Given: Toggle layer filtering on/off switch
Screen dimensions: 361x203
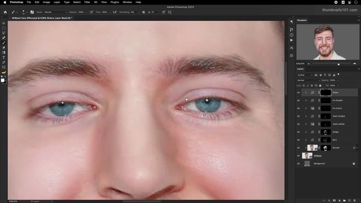Looking at the screenshot, I should [338, 74].
